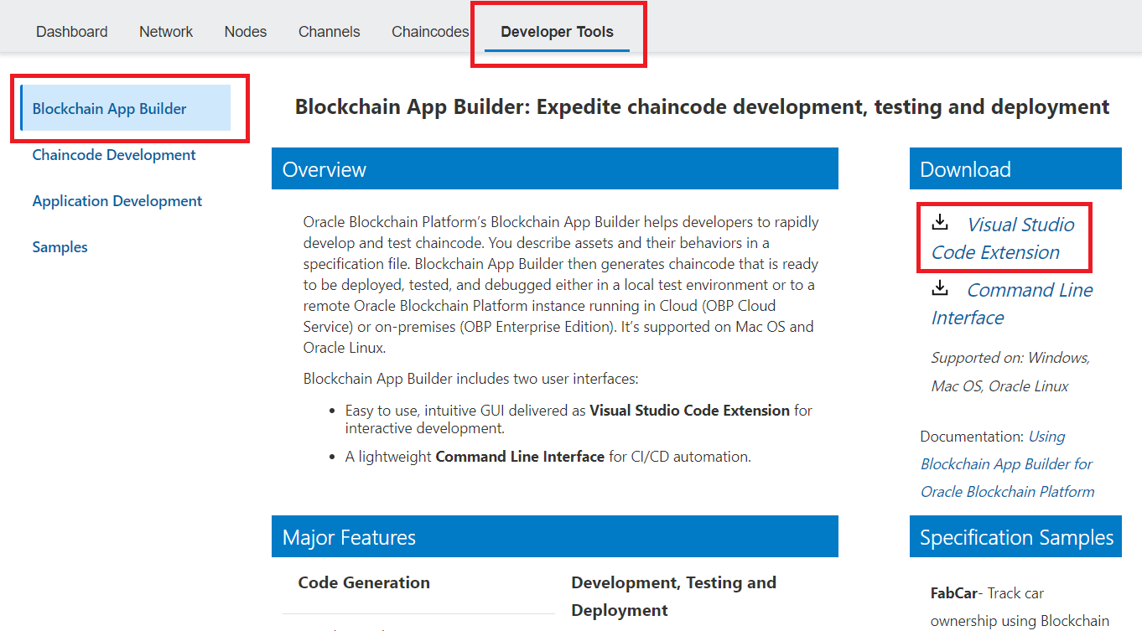Open the Dashboard tab
Viewport: 1142px width, 631px height.
[x=72, y=32]
